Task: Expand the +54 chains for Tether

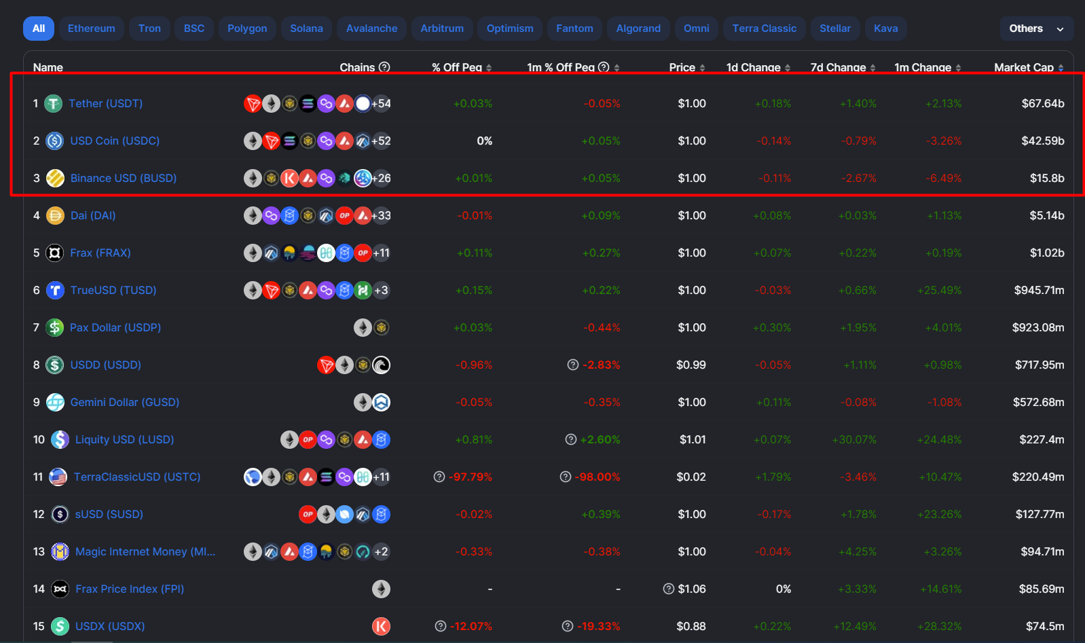Action: [x=381, y=104]
